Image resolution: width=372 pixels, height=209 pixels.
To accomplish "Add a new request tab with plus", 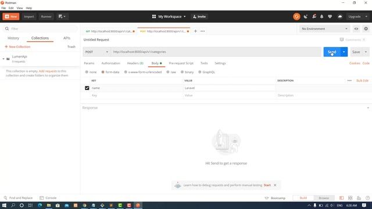I will click(195, 31).
